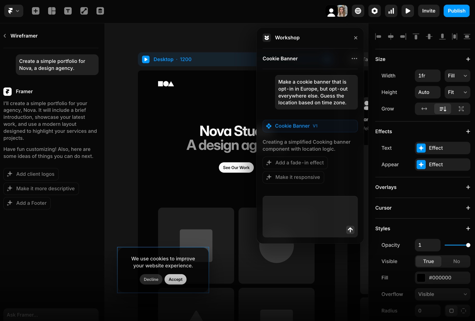Set Visible to True
Screen dimensions: 475x321
(x=428, y=261)
